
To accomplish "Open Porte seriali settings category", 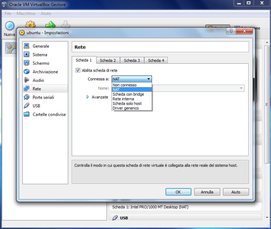I will [45, 97].
